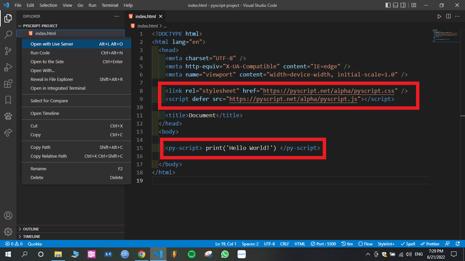Open the Windows Start menu
Viewport: 465px width, 261px height.
click(8, 254)
